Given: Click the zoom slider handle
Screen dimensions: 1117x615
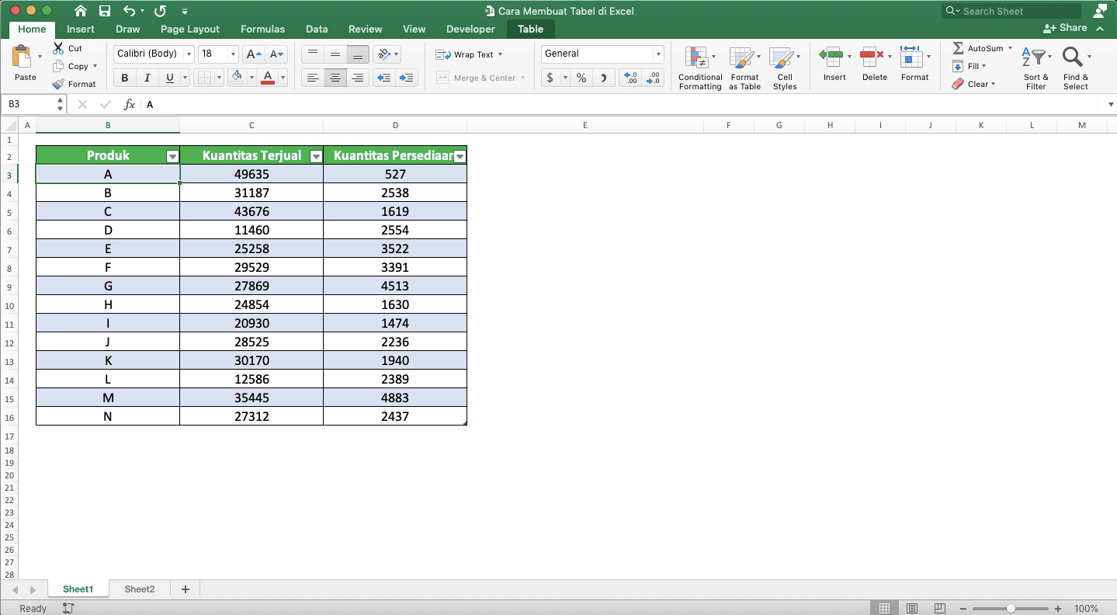Looking at the screenshot, I should coord(1011,609).
